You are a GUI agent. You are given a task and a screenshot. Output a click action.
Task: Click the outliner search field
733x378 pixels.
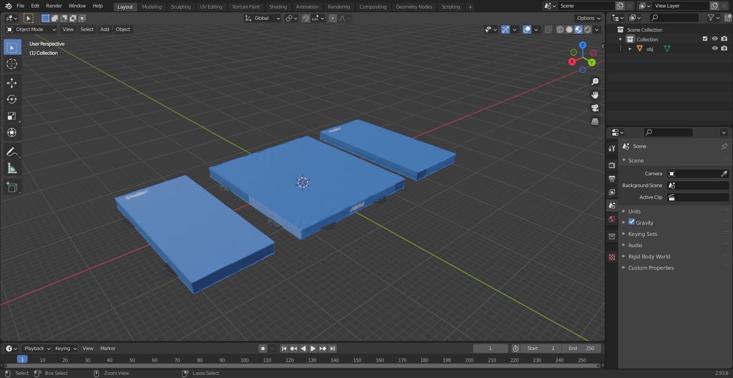(x=674, y=18)
